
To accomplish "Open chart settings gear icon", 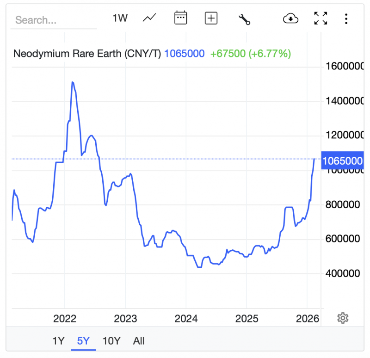I will pos(343,318).
